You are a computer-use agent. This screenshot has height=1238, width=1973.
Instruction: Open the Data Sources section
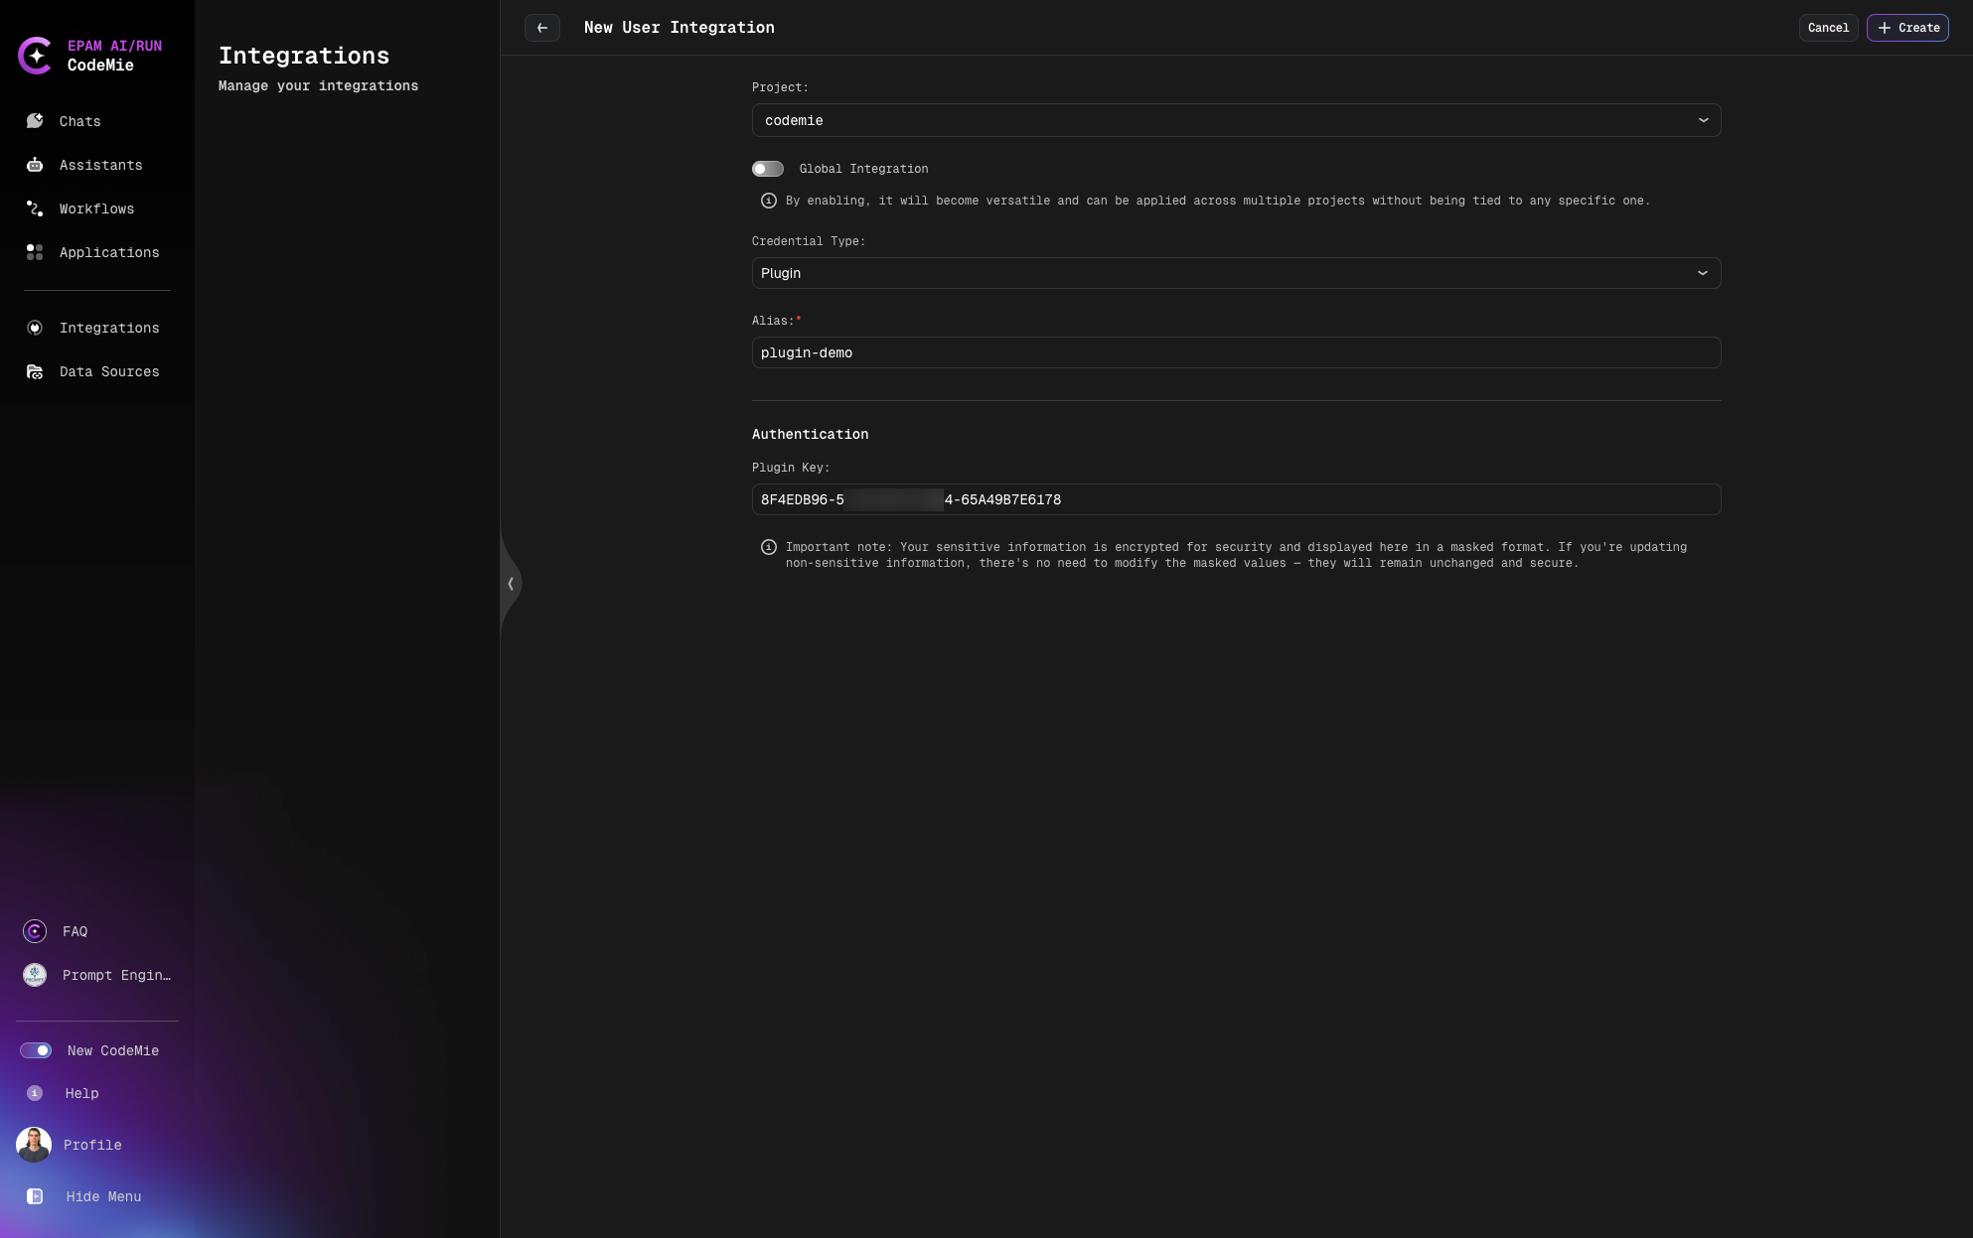click(109, 371)
